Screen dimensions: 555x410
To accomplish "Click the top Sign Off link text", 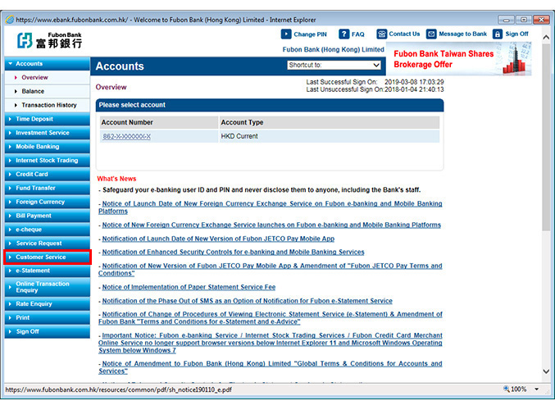I will [516, 34].
